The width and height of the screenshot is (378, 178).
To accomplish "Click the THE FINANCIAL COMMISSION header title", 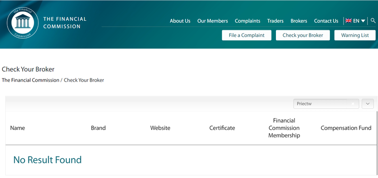I will coord(65,23).
